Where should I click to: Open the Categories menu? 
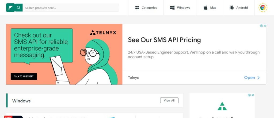click(146, 8)
